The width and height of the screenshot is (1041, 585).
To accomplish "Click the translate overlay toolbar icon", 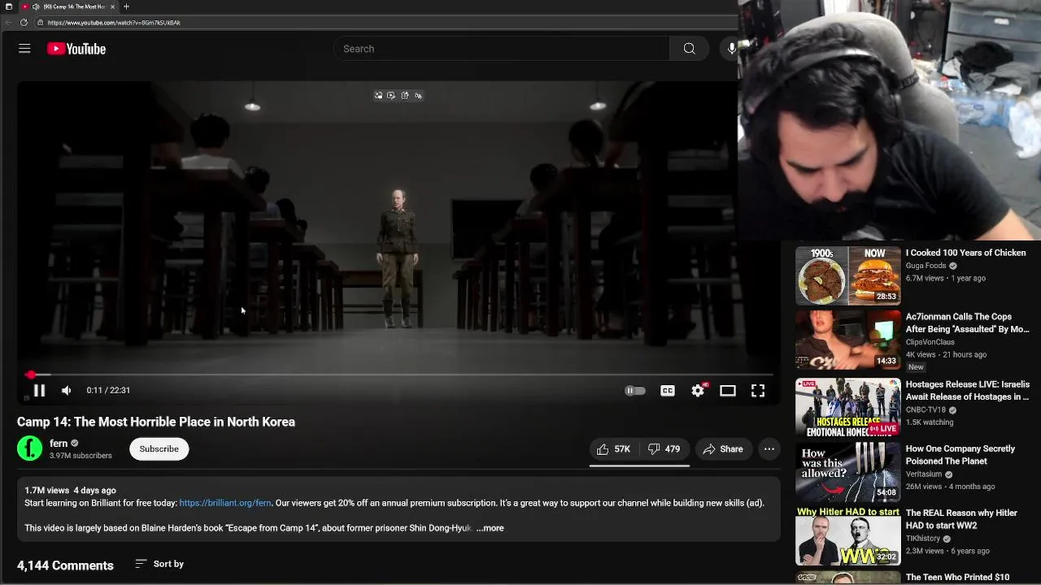I will (418, 96).
